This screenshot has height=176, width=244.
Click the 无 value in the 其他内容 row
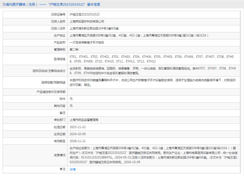click(x=71, y=106)
